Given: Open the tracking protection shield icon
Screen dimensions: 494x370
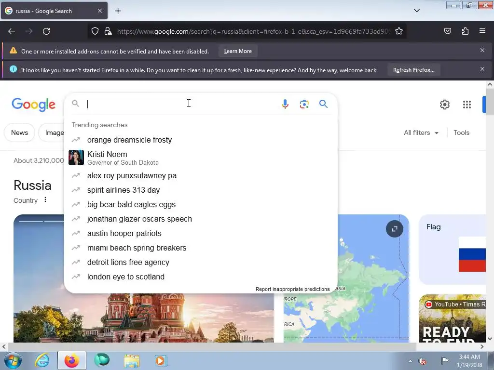Looking at the screenshot, I should 95,31.
